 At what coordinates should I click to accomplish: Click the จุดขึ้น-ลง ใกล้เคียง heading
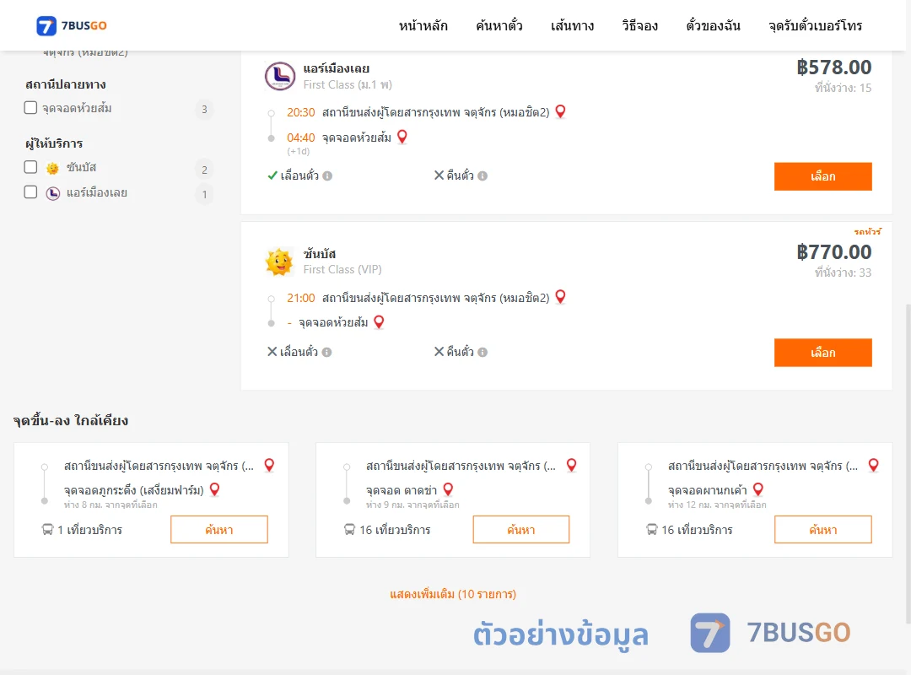coord(71,420)
